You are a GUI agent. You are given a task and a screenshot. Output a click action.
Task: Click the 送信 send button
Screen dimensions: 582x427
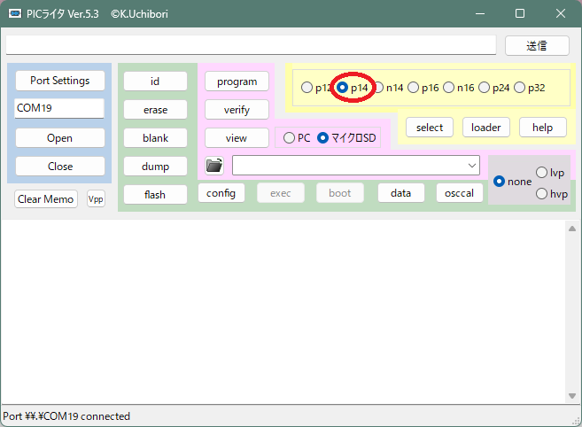click(537, 45)
